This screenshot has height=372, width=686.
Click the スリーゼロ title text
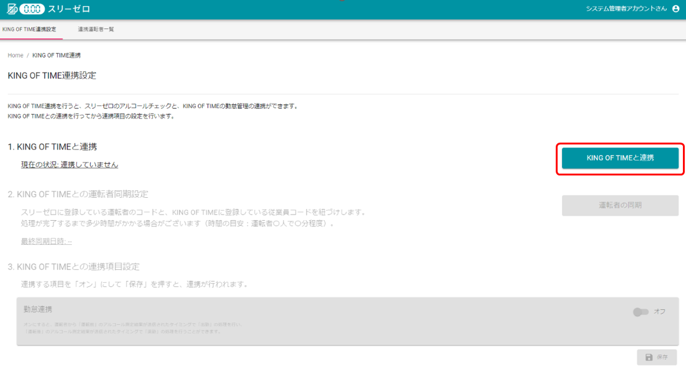(69, 9)
